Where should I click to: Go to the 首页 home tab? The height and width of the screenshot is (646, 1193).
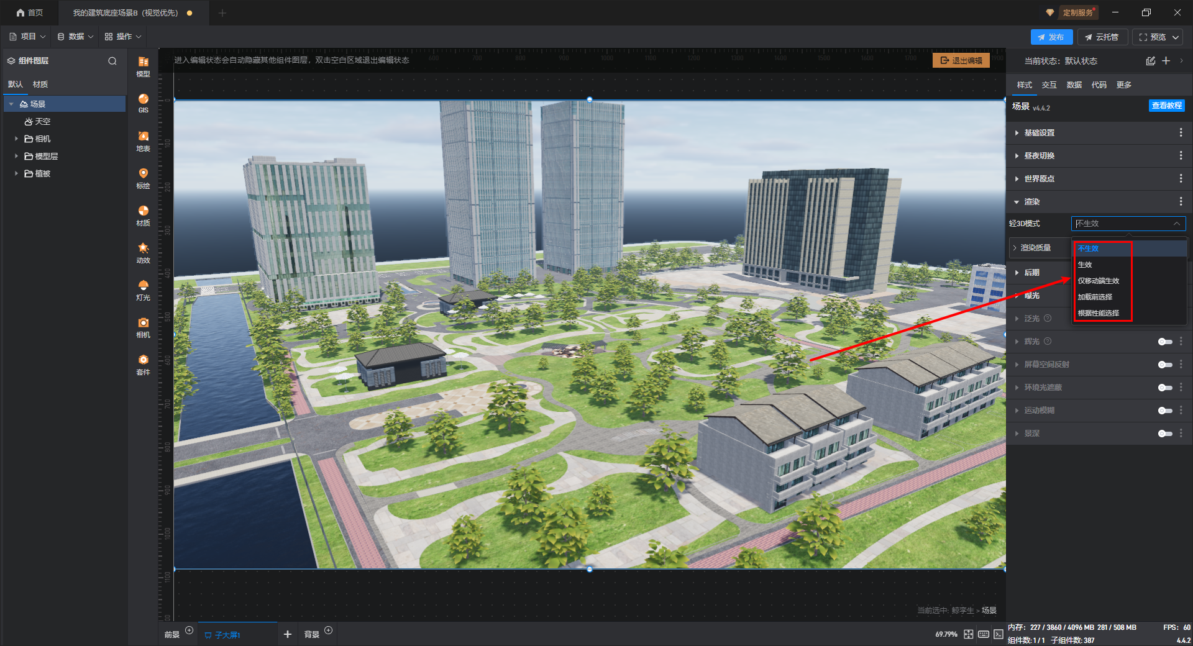(30, 13)
